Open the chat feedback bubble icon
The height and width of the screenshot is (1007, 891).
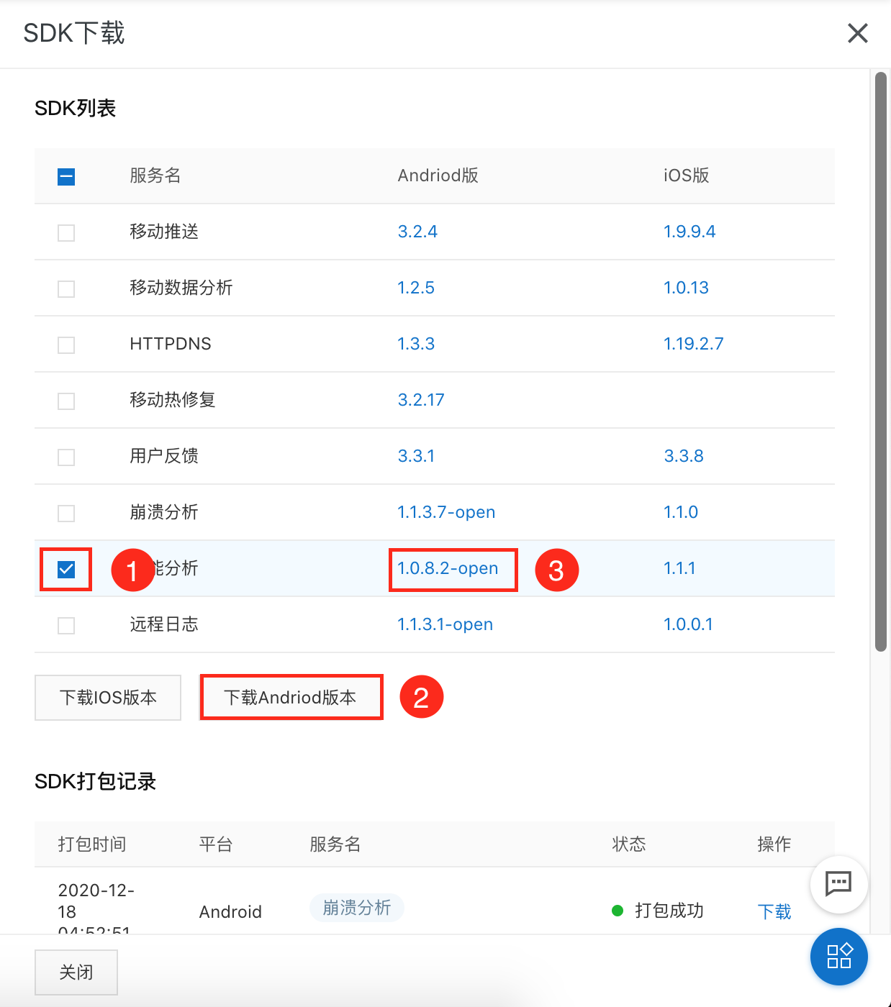tap(838, 884)
